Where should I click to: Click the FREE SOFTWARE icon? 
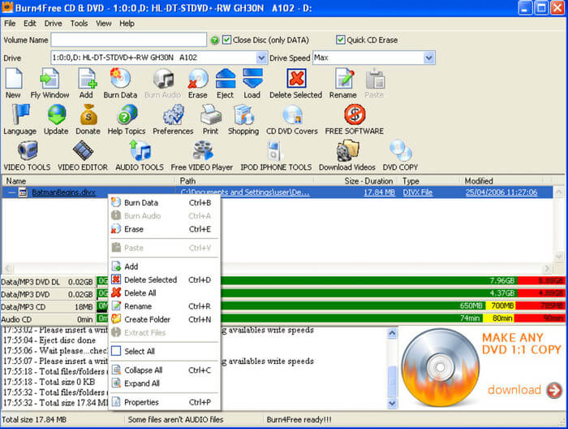[x=355, y=115]
